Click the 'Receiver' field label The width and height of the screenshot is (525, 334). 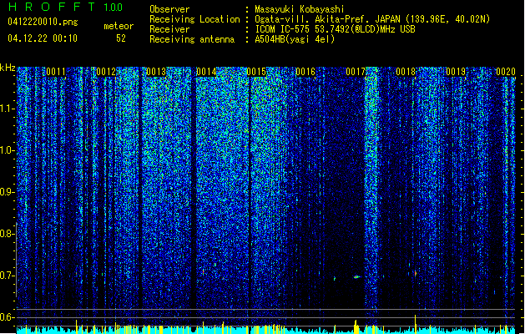[169, 29]
